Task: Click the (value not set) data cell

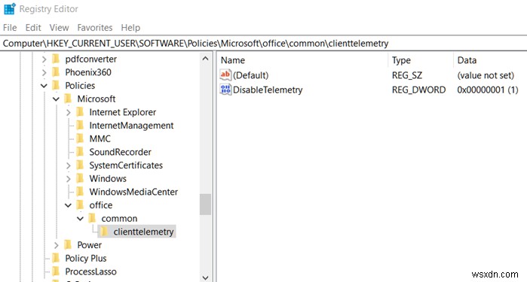Action: 486,75
